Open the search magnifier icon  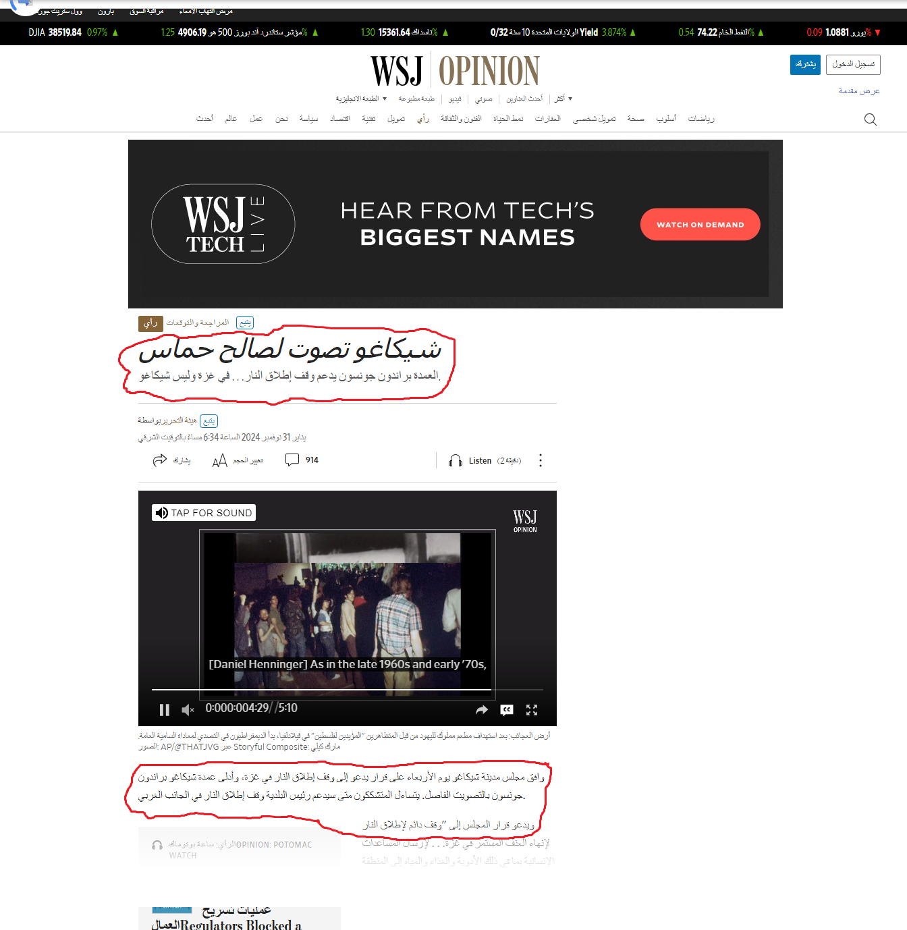[x=870, y=119]
